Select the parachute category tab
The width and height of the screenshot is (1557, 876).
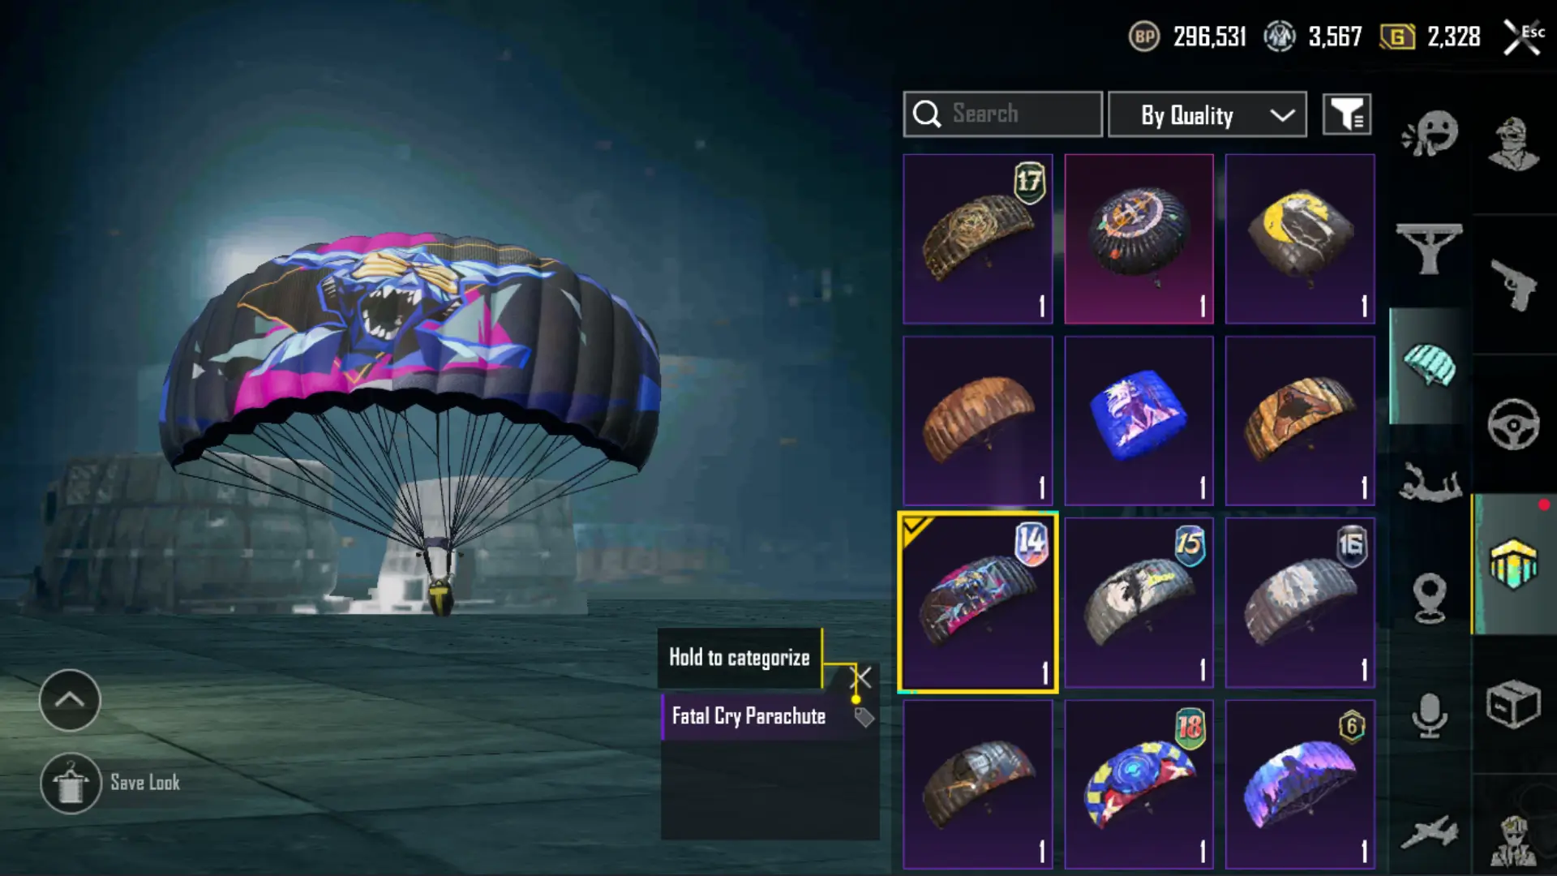point(1430,365)
